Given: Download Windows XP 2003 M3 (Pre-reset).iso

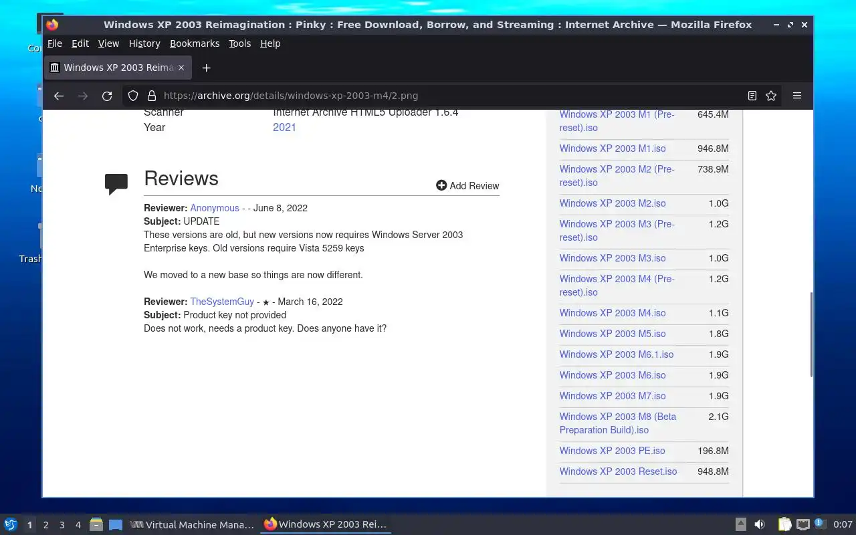Looking at the screenshot, I should point(617,231).
